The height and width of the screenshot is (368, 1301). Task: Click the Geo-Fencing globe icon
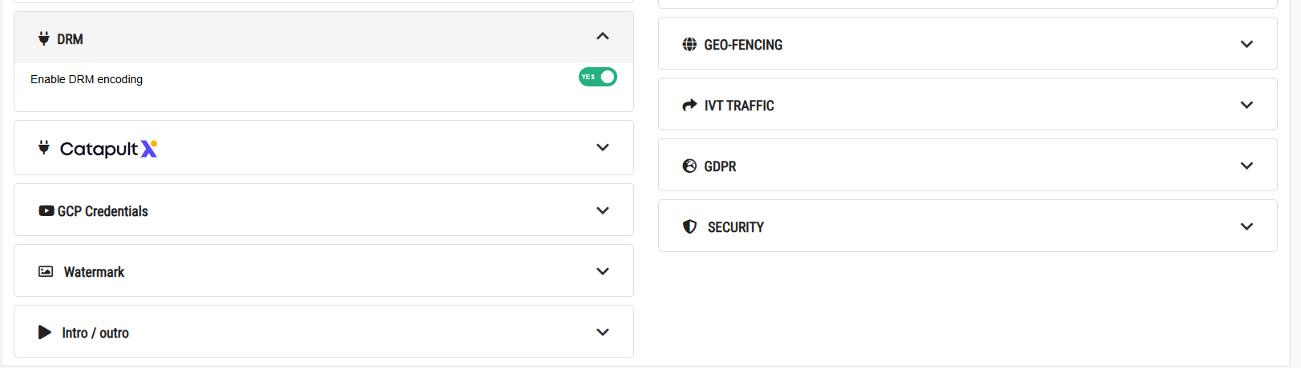[689, 44]
